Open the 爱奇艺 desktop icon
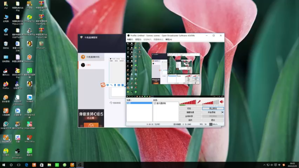 tap(30, 152)
